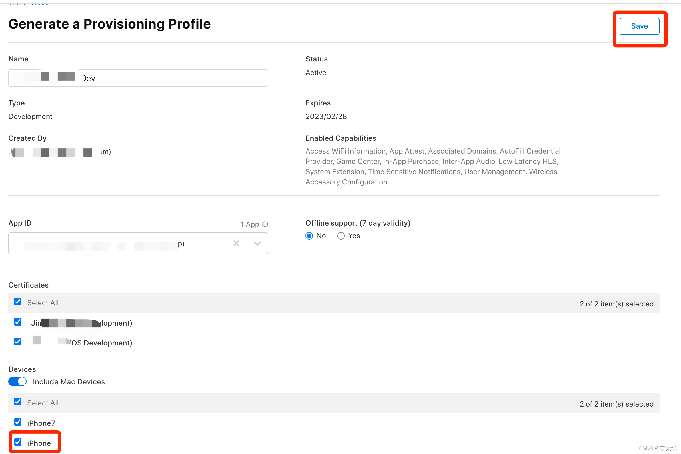Click the expiry date 2023/02/28
This screenshot has height=454, width=681.
(326, 117)
